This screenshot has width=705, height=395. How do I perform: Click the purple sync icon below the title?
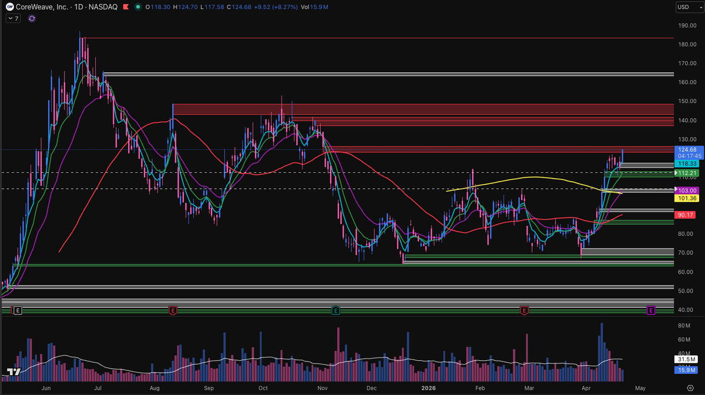(32, 18)
